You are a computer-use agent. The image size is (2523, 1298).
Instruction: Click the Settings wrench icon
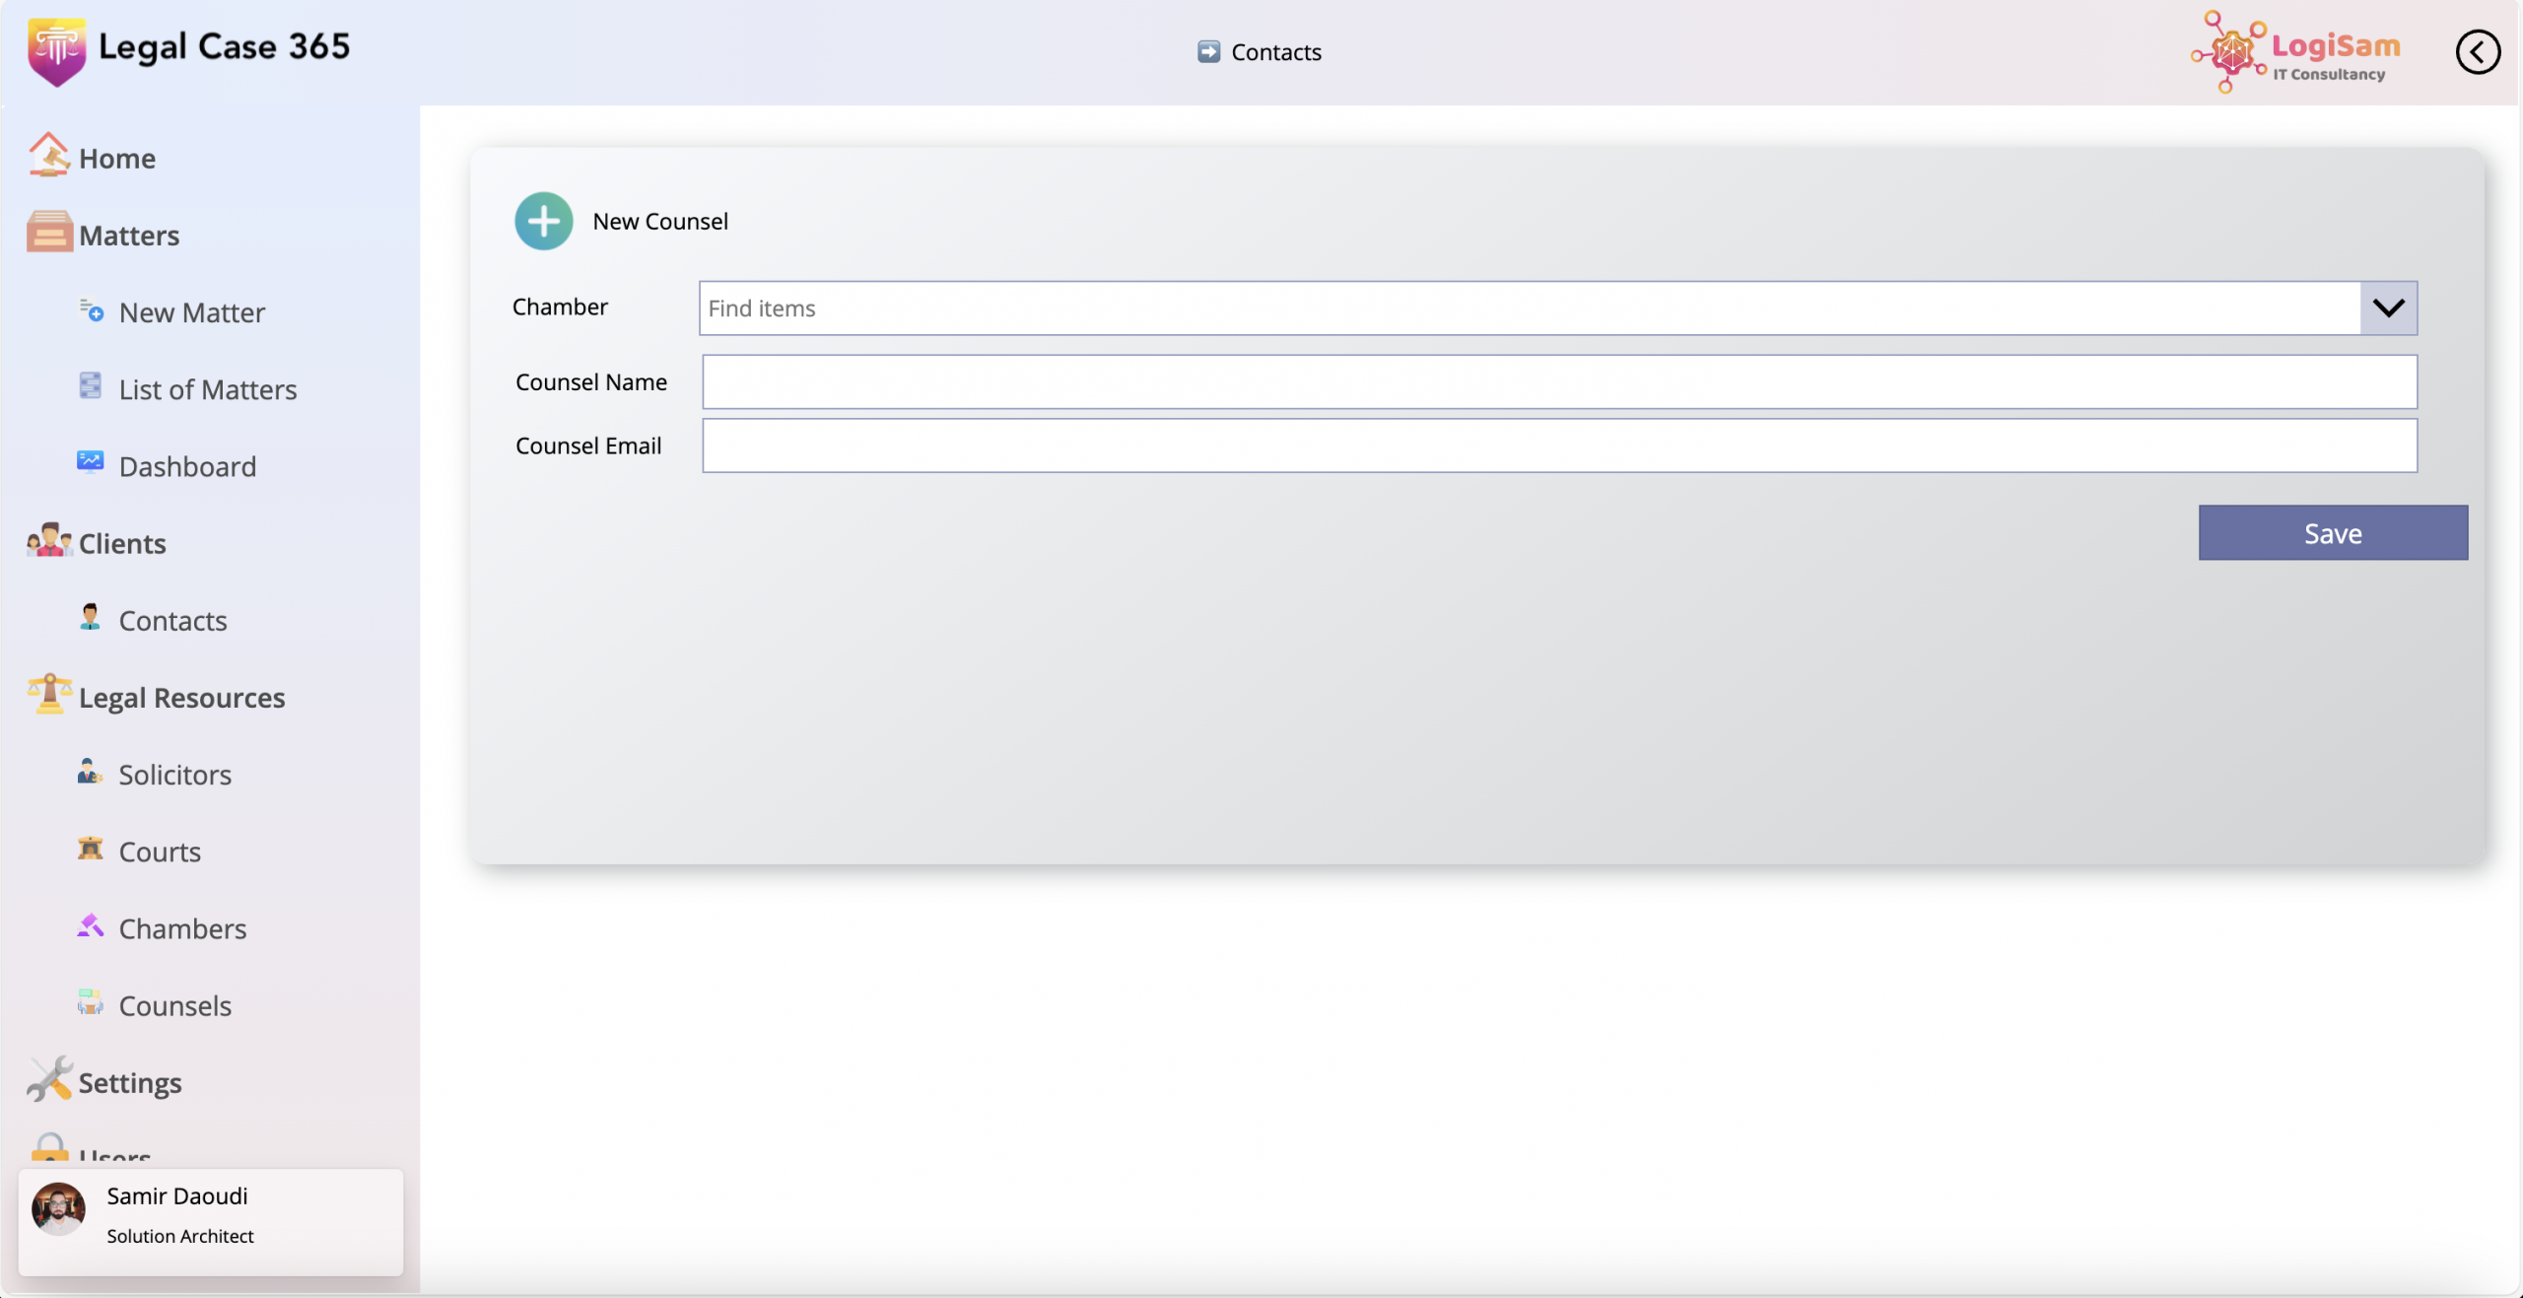[x=48, y=1079]
